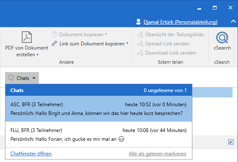Close the window
This screenshot has height=162, width=238.
(230, 7)
